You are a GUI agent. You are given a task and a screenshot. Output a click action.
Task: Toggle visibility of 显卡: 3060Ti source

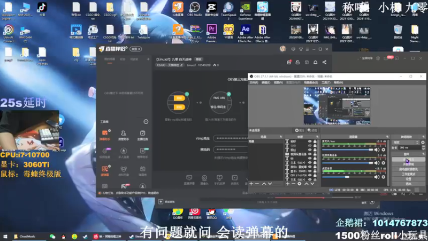(x=310, y=171)
